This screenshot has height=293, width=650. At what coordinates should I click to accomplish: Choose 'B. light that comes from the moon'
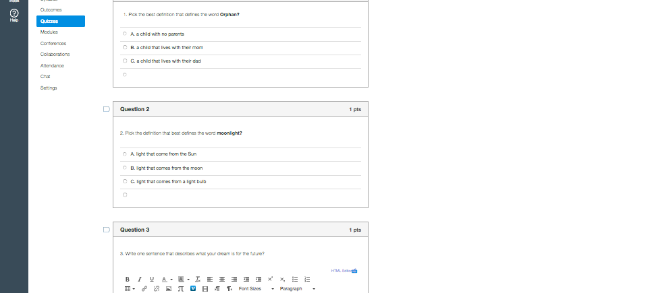coord(124,168)
